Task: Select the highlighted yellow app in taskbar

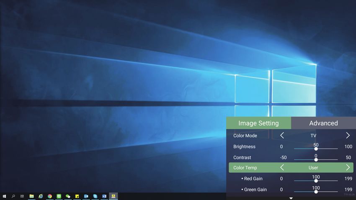Action: point(114,196)
